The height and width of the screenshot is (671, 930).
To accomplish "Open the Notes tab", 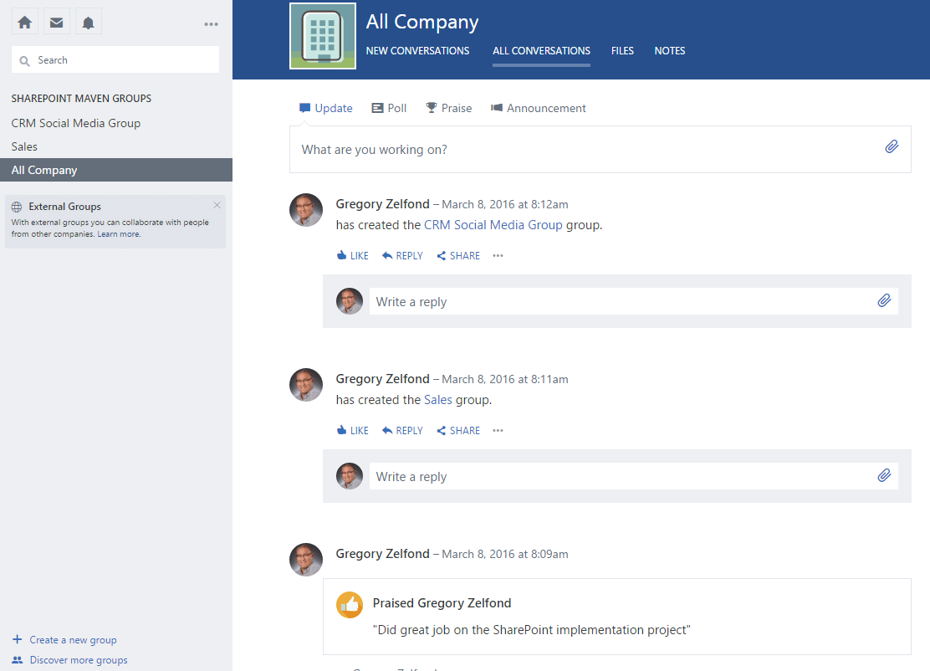I will coord(670,51).
